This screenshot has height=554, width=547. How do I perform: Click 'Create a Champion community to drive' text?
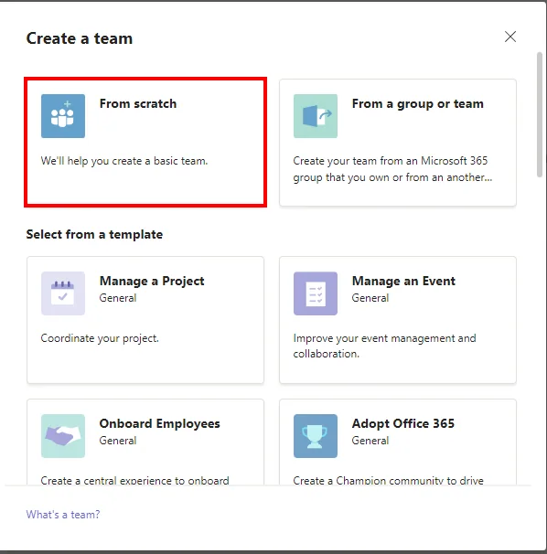coord(388,480)
